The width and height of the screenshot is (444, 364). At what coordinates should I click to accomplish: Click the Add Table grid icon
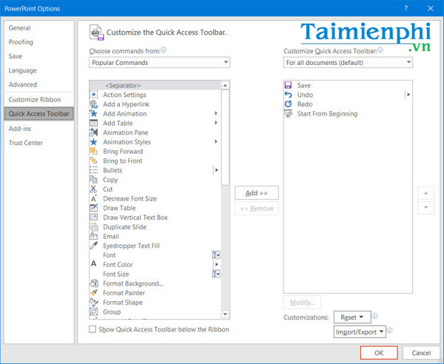94,123
